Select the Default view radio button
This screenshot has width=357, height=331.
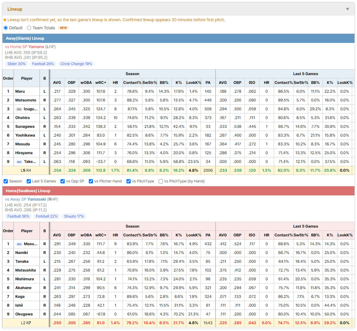[x=6, y=28]
